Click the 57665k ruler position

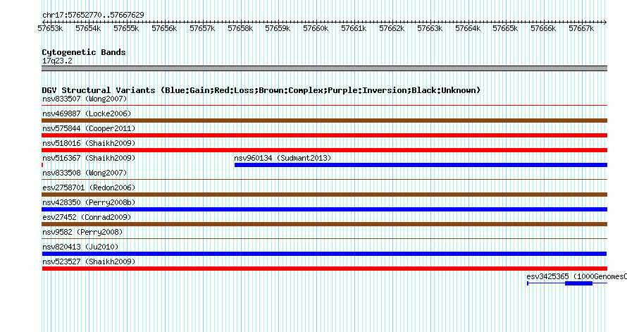(x=505, y=28)
